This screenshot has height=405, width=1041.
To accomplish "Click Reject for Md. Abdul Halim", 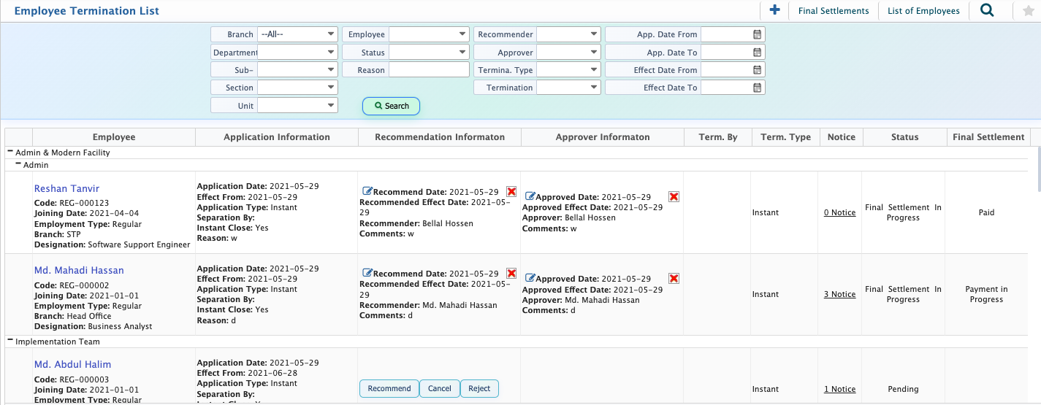I will pyautogui.click(x=479, y=389).
